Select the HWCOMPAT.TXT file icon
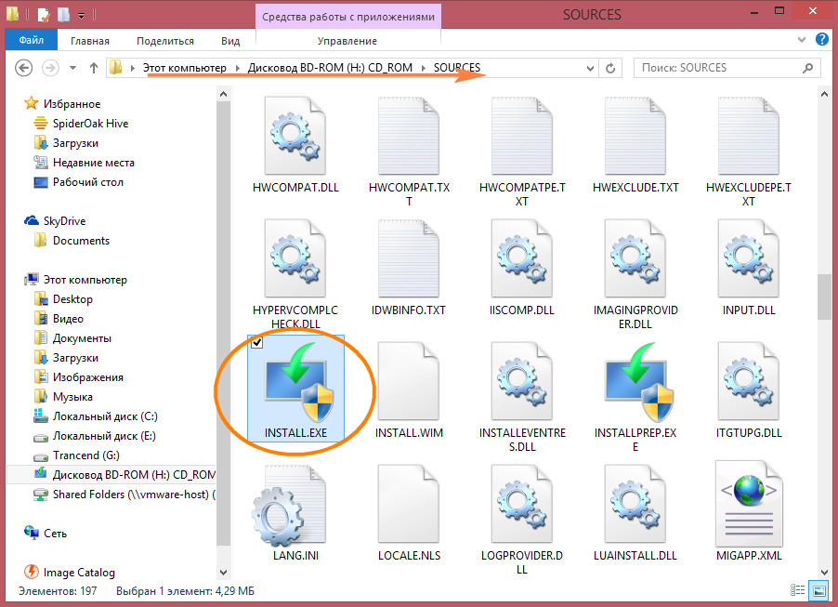The height and width of the screenshot is (607, 838). point(409,136)
